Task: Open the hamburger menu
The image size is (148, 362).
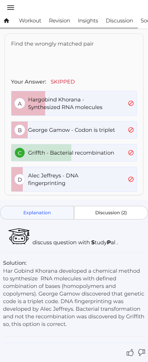Action: (x=11, y=8)
